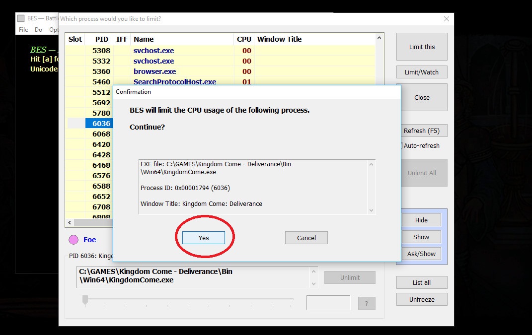This screenshot has width=532, height=335.
Task: Close the process selection dialog with X
Action: click(x=447, y=19)
